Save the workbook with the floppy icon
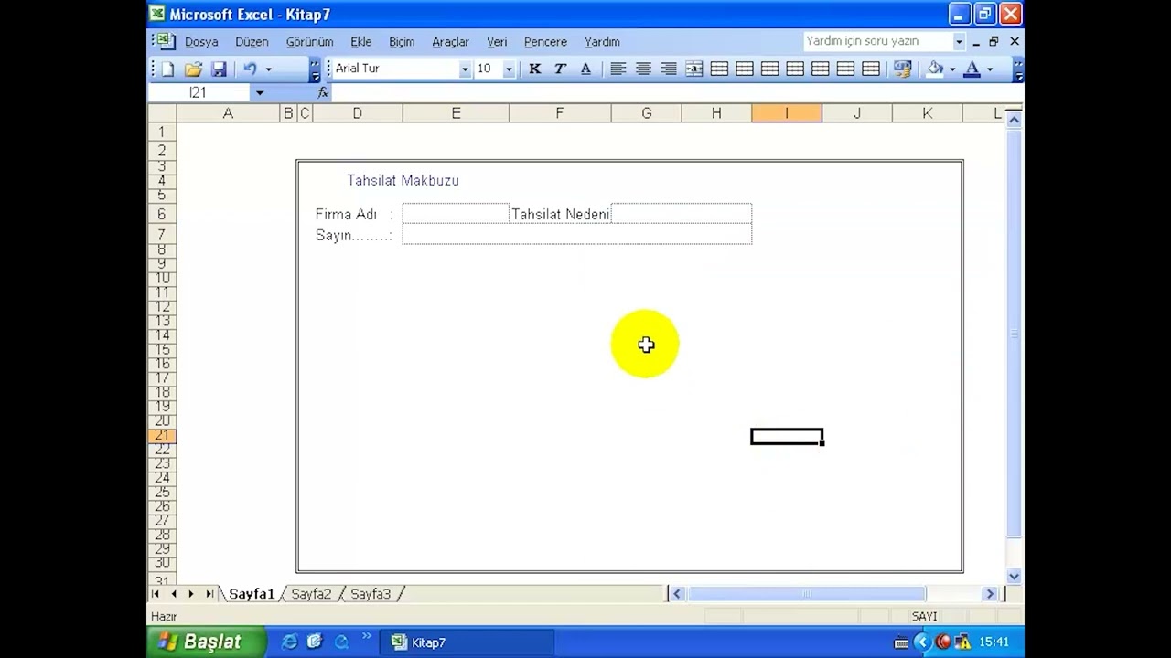This screenshot has width=1171, height=658. pyautogui.click(x=219, y=69)
